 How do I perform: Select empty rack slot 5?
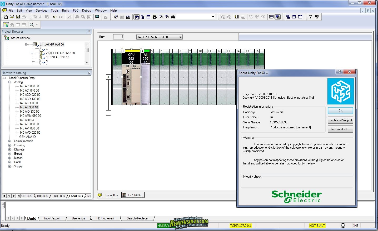(155, 77)
